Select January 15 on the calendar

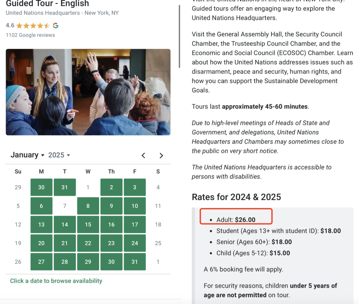(88, 225)
